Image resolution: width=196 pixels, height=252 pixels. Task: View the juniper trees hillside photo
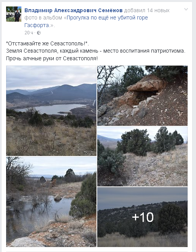point(142,156)
